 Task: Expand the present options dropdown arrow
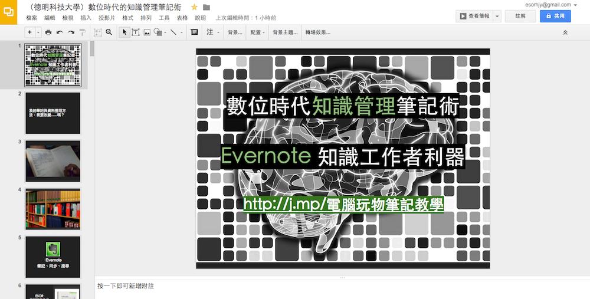pyautogui.click(x=497, y=16)
